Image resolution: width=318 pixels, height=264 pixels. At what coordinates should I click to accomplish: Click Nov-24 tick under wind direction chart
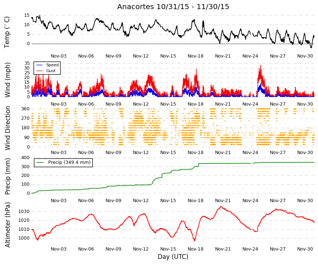click(x=250, y=153)
